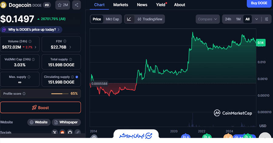
Task: Select the 1M time range
Action: [x=238, y=19]
